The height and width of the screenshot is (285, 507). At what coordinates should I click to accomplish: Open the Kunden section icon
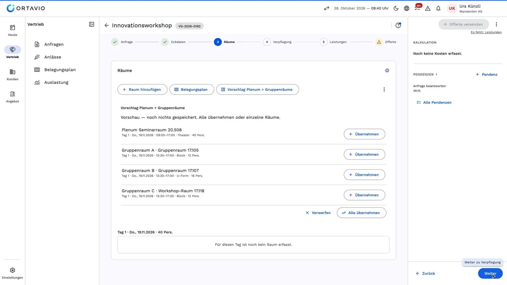pyautogui.click(x=12, y=72)
